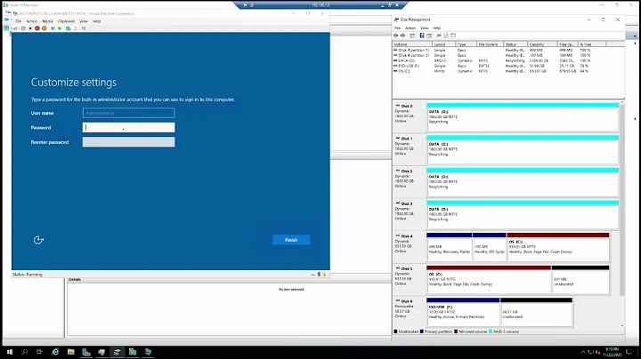This screenshot has height=359, width=641.
Task: Open the Windows Start menu
Action: pyautogui.click(x=10, y=352)
